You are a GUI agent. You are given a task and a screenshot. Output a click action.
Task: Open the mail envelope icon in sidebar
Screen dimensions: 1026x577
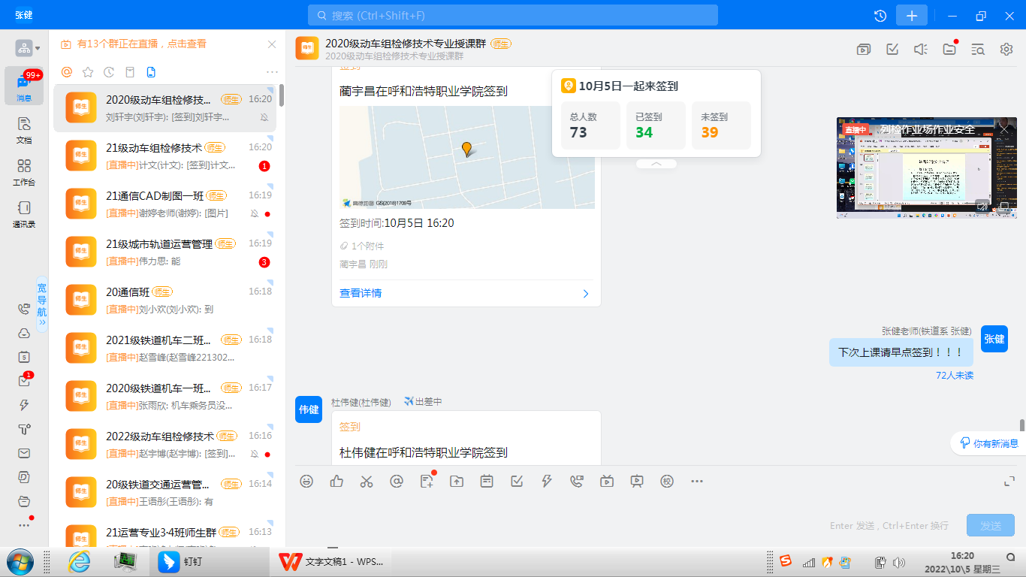coord(24,453)
